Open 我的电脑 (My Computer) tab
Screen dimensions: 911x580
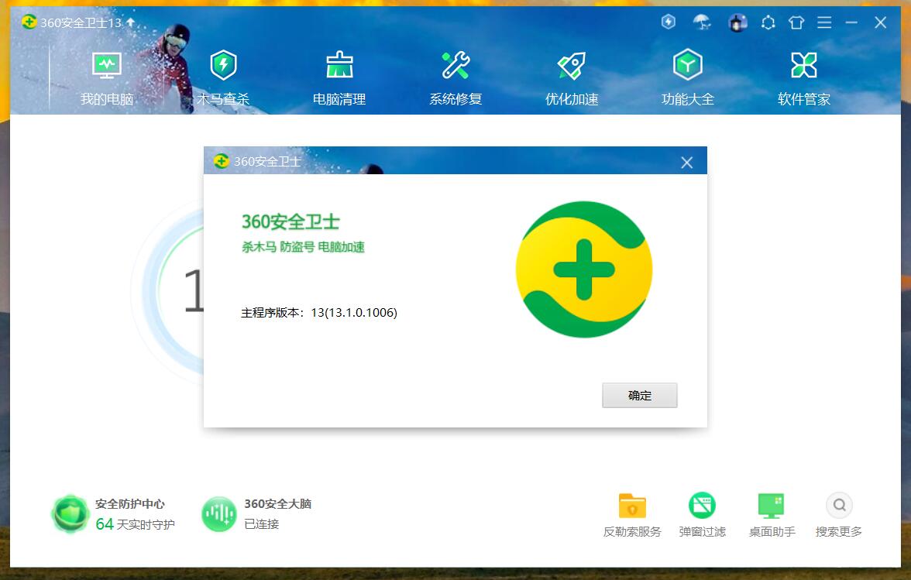pos(107,79)
